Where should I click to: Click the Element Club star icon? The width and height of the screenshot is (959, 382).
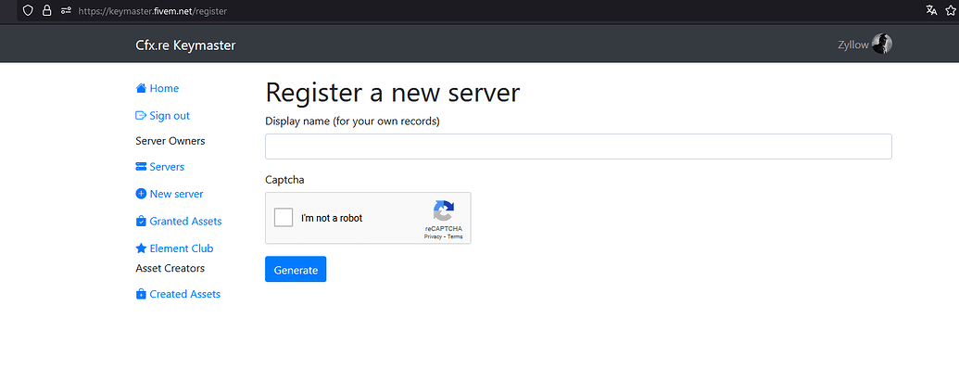[141, 248]
